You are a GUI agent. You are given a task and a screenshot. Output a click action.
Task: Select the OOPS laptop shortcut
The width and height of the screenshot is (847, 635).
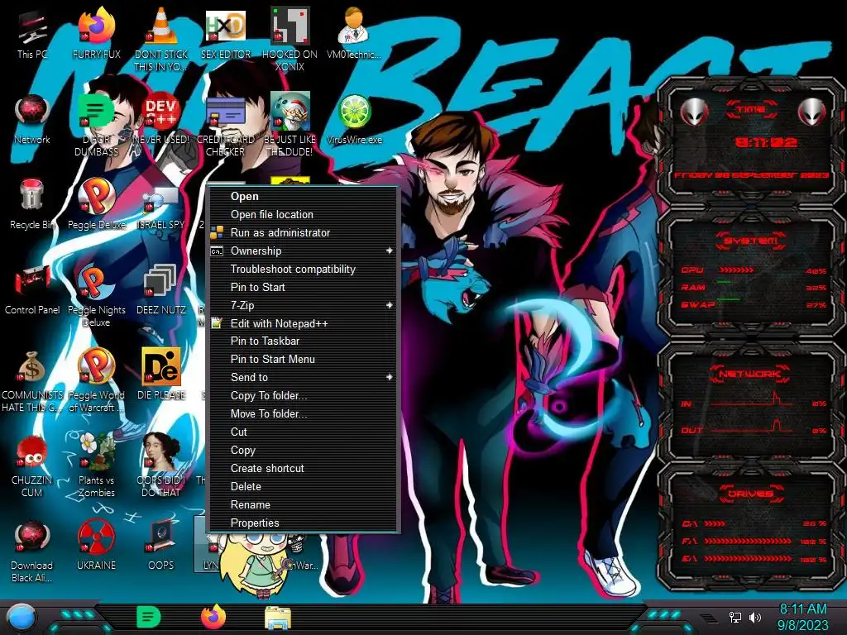pyautogui.click(x=161, y=546)
